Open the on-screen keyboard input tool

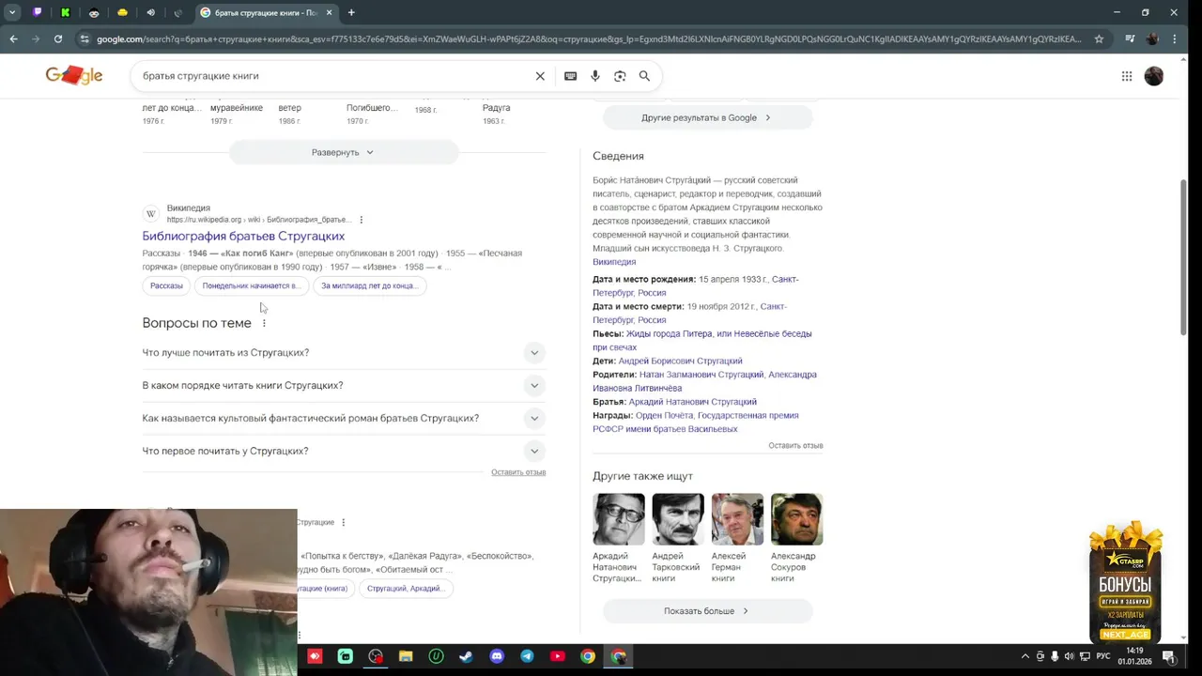(570, 76)
